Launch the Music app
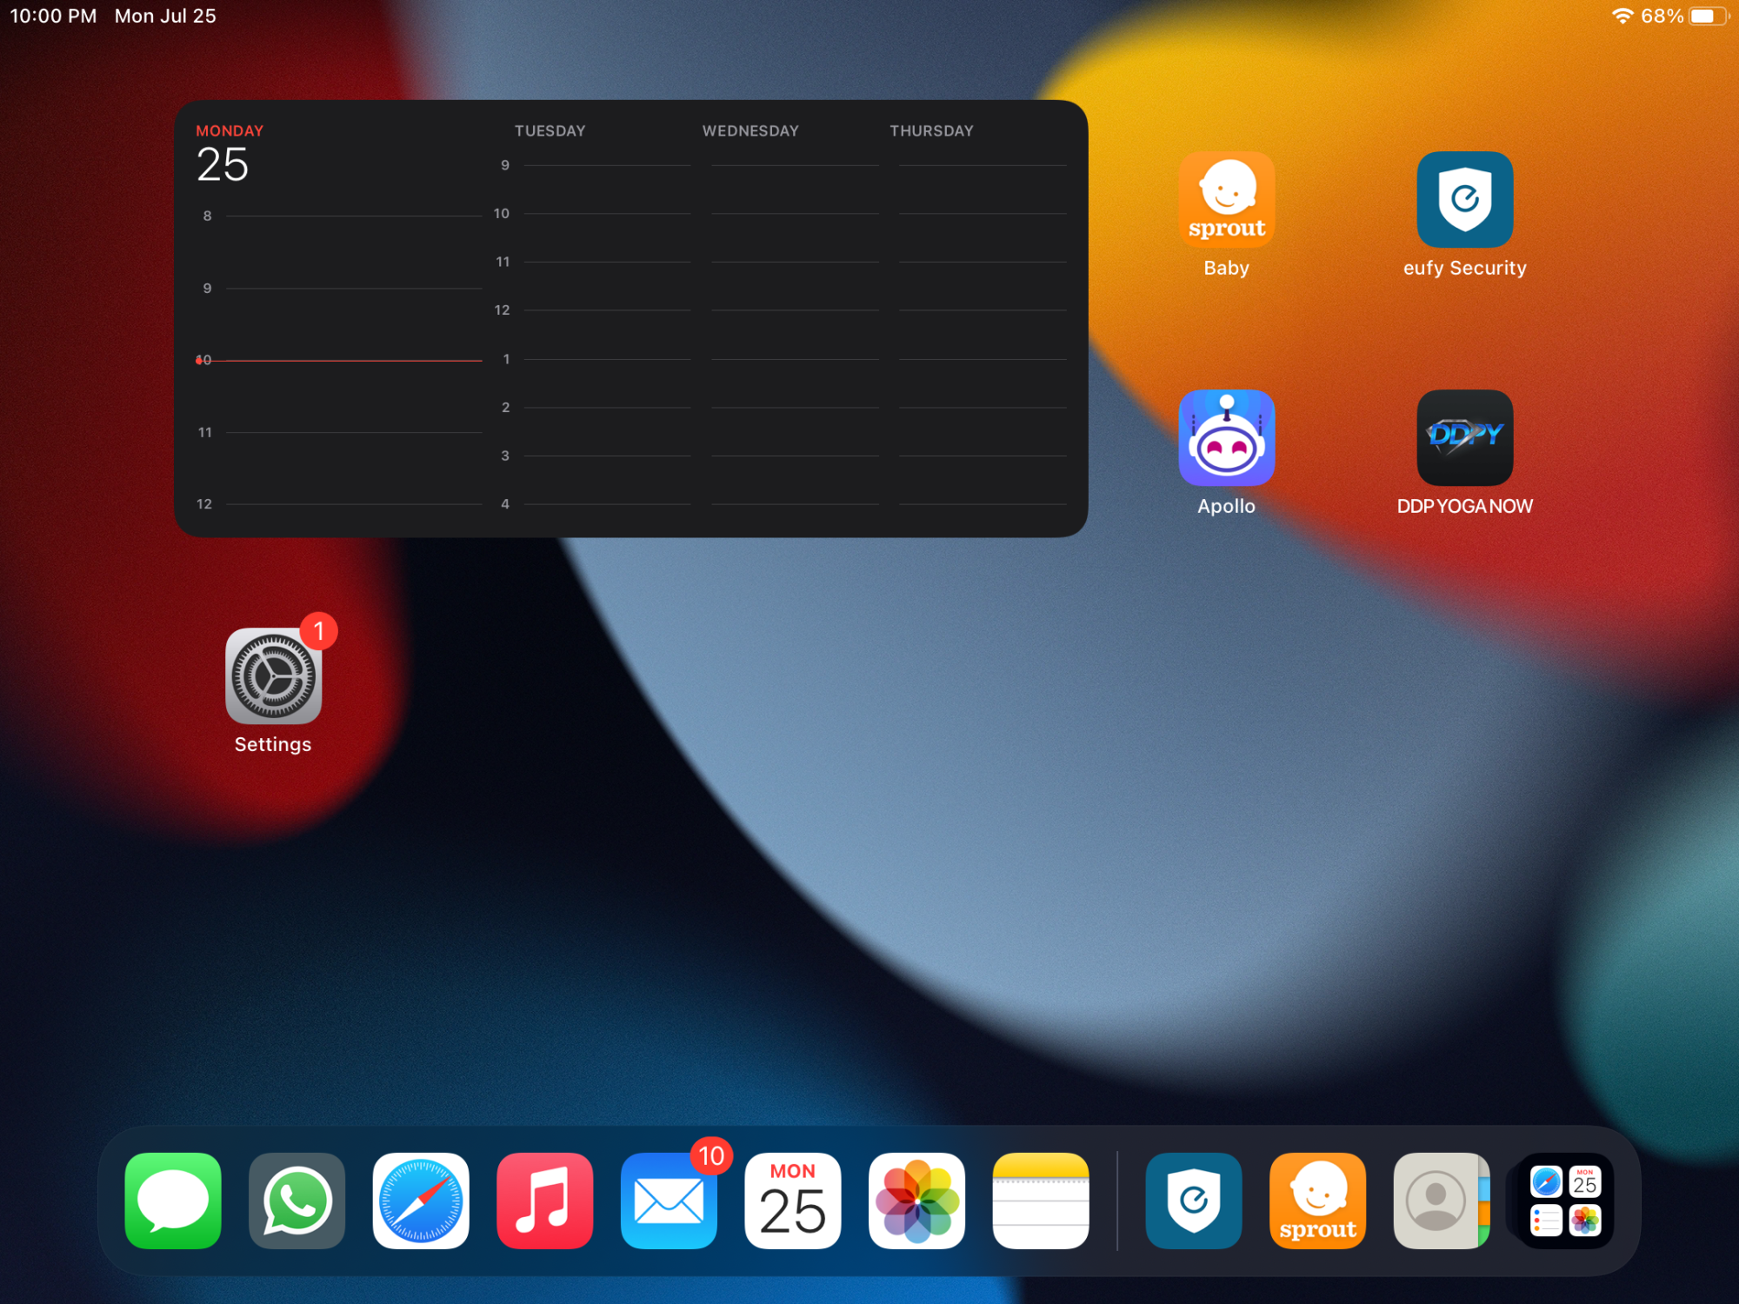Image resolution: width=1739 pixels, height=1304 pixels. pos(544,1201)
